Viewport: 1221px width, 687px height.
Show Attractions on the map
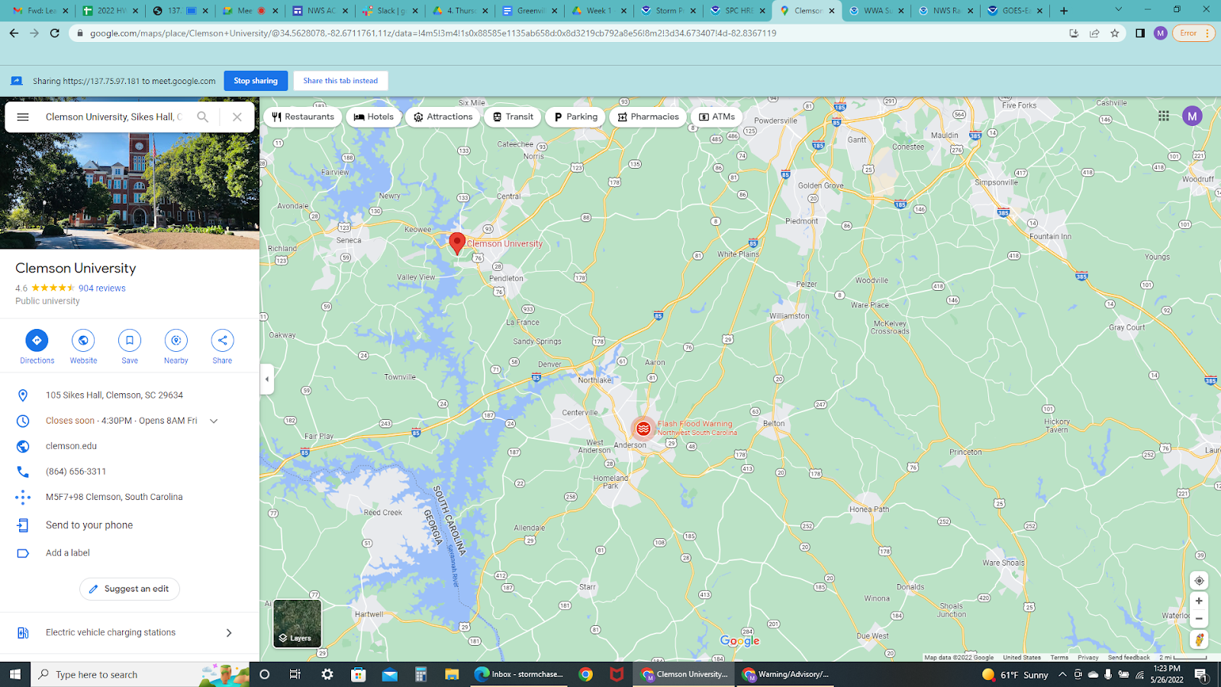click(x=443, y=117)
